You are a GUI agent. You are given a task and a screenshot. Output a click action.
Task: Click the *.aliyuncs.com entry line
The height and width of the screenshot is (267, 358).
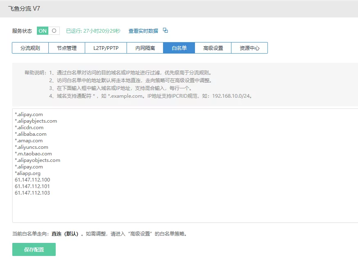[x=32, y=147]
